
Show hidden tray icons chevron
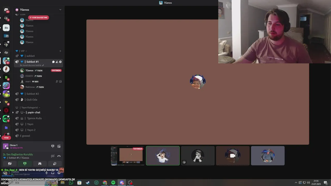tap(296, 183)
